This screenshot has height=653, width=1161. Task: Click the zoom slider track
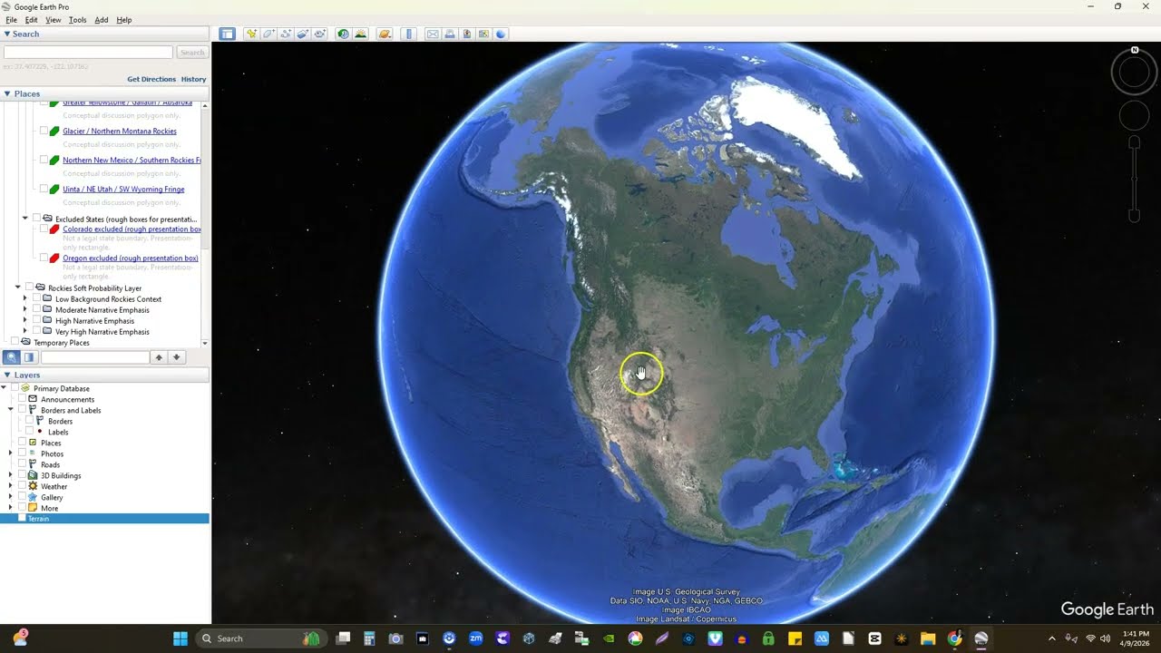[1134, 179]
